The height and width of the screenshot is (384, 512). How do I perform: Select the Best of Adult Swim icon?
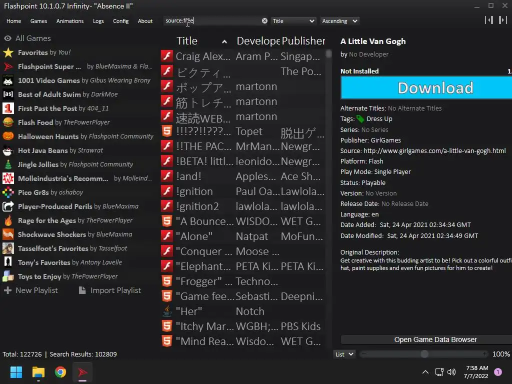pyautogui.click(x=8, y=94)
